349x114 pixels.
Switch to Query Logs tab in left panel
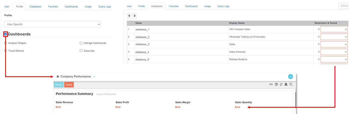point(105,7)
